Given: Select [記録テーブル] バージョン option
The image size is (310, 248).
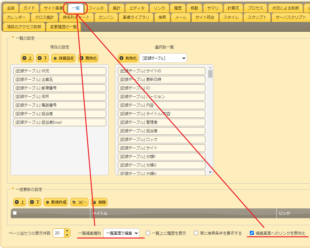Looking at the screenshot, I should [162, 96].
